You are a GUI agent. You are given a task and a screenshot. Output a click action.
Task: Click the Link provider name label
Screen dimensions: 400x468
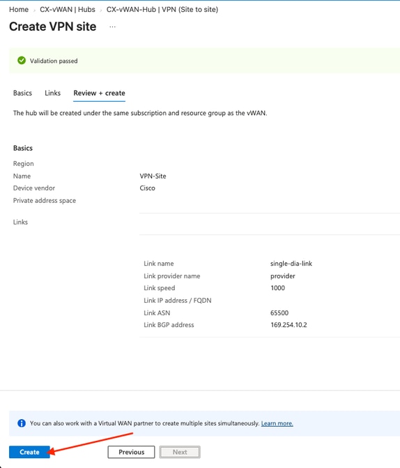[x=172, y=276]
